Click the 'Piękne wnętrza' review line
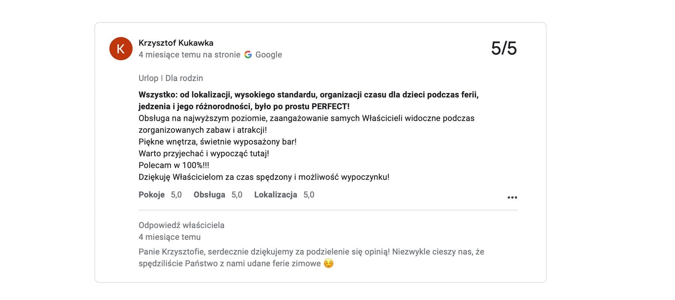 (x=217, y=142)
